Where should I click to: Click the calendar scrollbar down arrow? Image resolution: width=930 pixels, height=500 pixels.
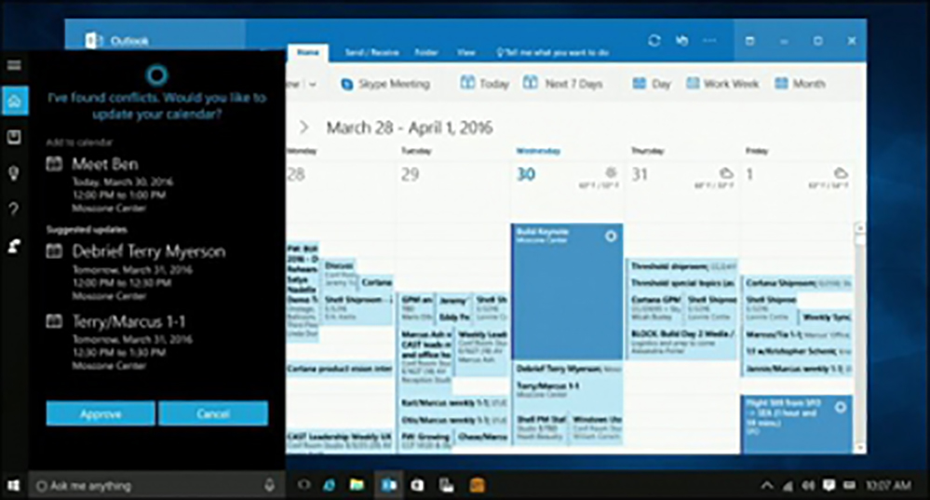coord(859,449)
